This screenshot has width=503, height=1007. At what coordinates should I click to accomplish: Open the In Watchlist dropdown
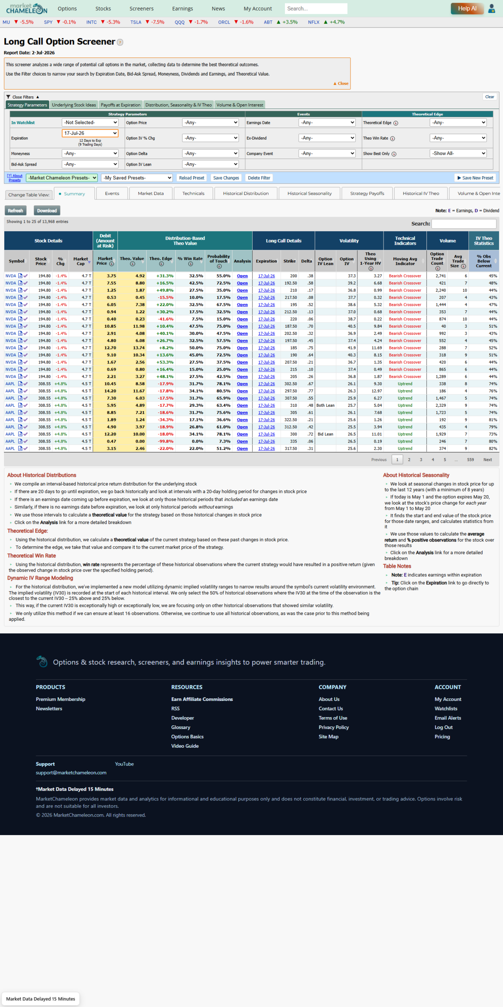(90, 123)
